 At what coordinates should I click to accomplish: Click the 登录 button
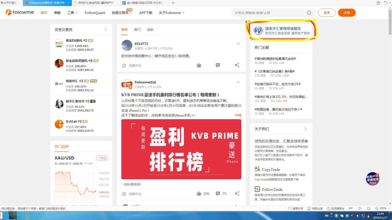tap(327, 13)
